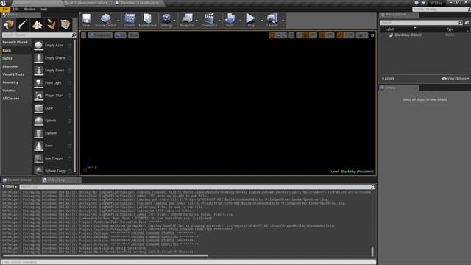471x265 pixels.
Task: Click the Output Log vertical scrollbar
Action: tap(372, 252)
